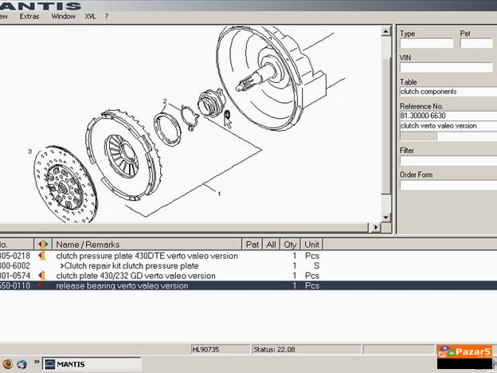The height and width of the screenshot is (373, 497).
Task: Select the MANTIS taskbar button
Action: click(x=76, y=364)
